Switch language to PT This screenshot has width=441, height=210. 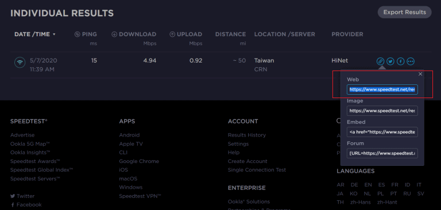coord(393,194)
